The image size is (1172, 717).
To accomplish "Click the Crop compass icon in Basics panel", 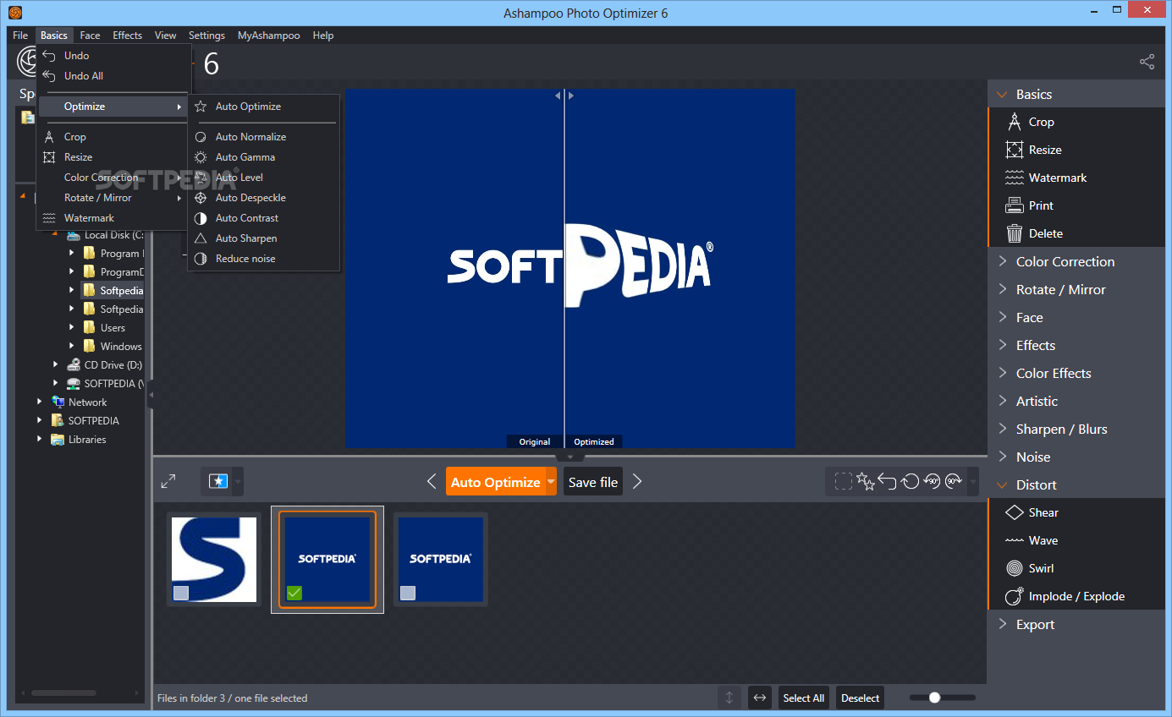I will click(1014, 122).
